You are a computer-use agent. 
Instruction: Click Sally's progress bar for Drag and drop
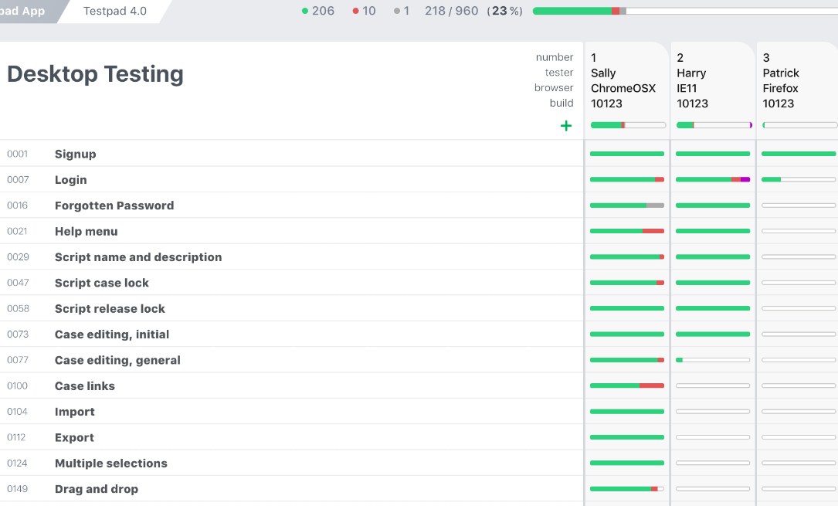click(x=627, y=488)
